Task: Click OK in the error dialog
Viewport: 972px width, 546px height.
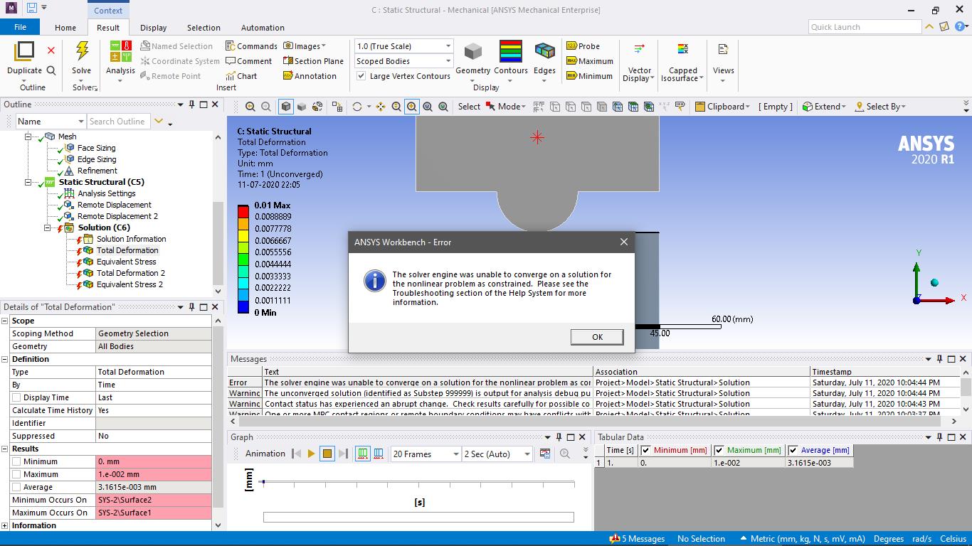Action: tap(597, 337)
